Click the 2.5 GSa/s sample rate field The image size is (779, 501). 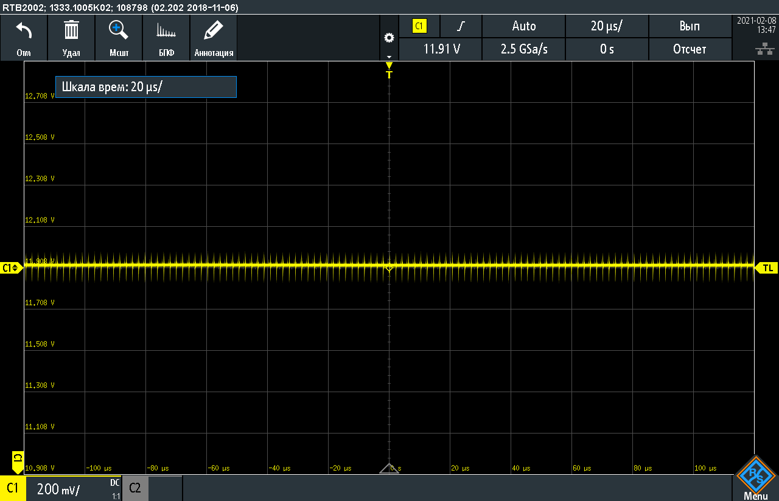point(524,49)
